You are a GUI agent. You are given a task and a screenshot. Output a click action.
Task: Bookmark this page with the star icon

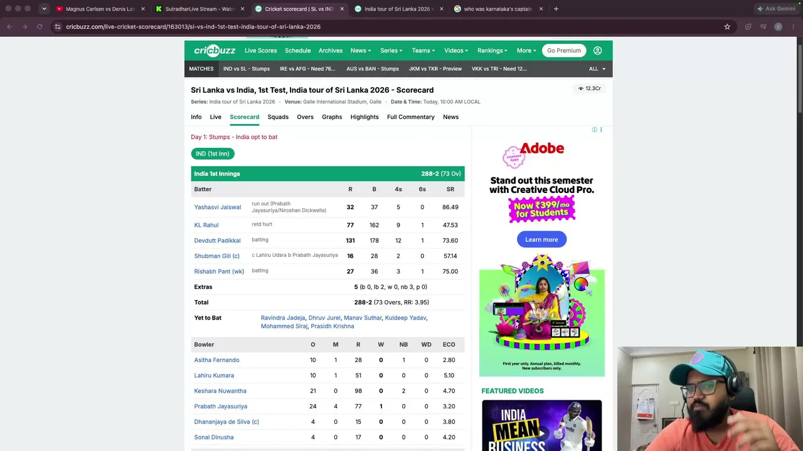pyautogui.click(x=727, y=27)
